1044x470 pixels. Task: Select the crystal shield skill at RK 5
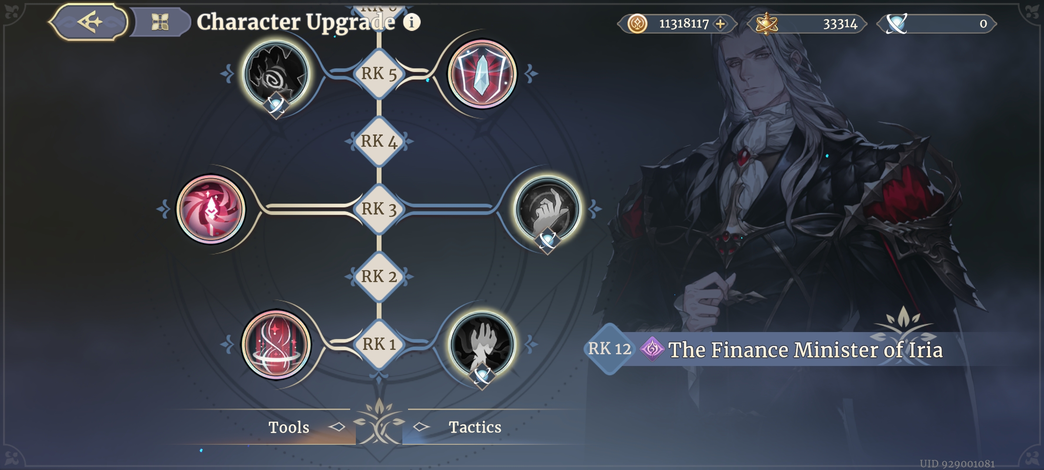(482, 74)
